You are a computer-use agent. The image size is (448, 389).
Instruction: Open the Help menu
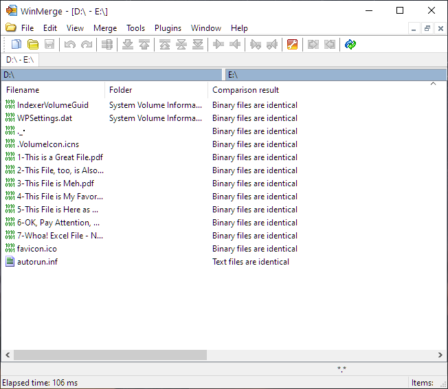click(239, 28)
